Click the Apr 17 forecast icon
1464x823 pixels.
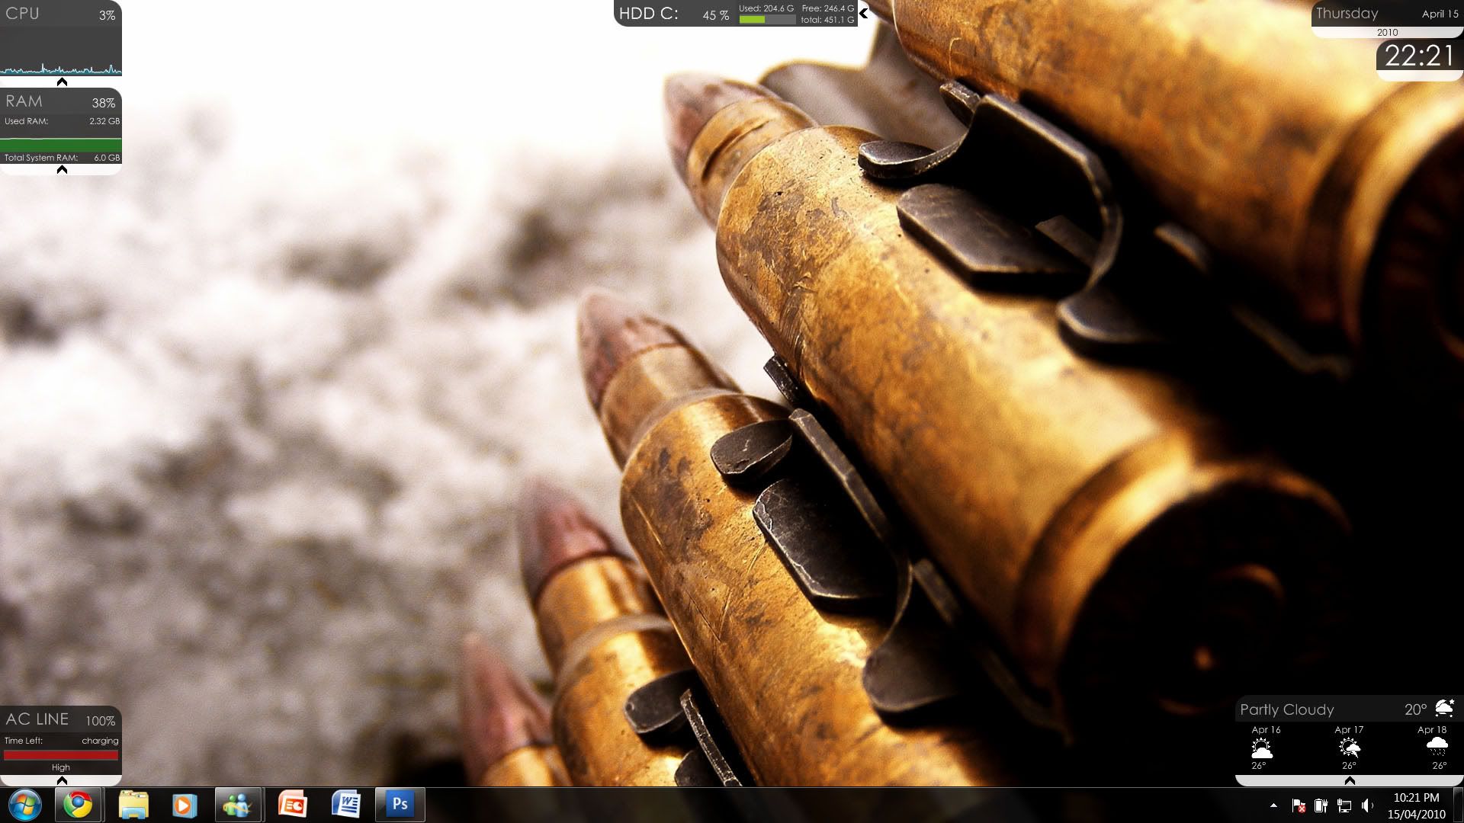coord(1349,748)
